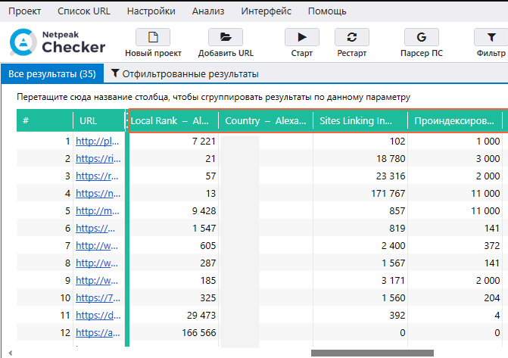508x358 pixels.
Task: Switch to Отфильтрованные результаты tab
Action: click(185, 73)
